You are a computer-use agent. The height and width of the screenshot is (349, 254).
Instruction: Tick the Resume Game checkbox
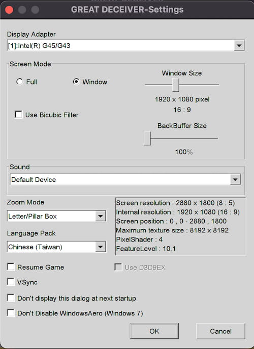pos(11,267)
